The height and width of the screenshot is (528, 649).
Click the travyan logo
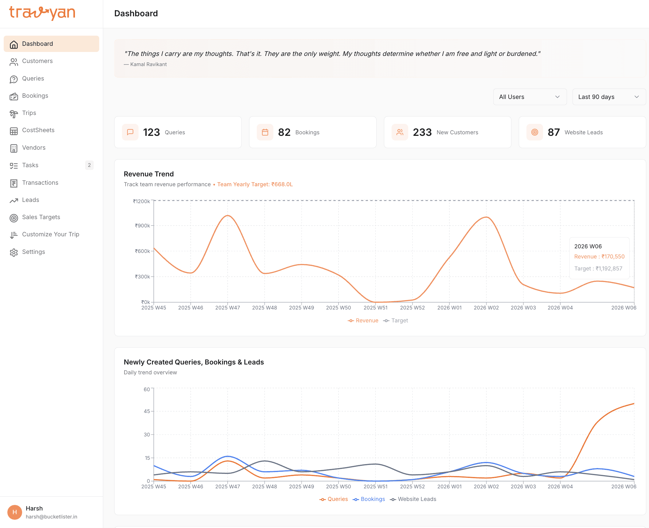click(x=42, y=13)
